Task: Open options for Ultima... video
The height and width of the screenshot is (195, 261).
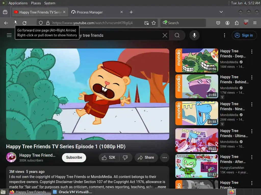Action: pos(252,131)
